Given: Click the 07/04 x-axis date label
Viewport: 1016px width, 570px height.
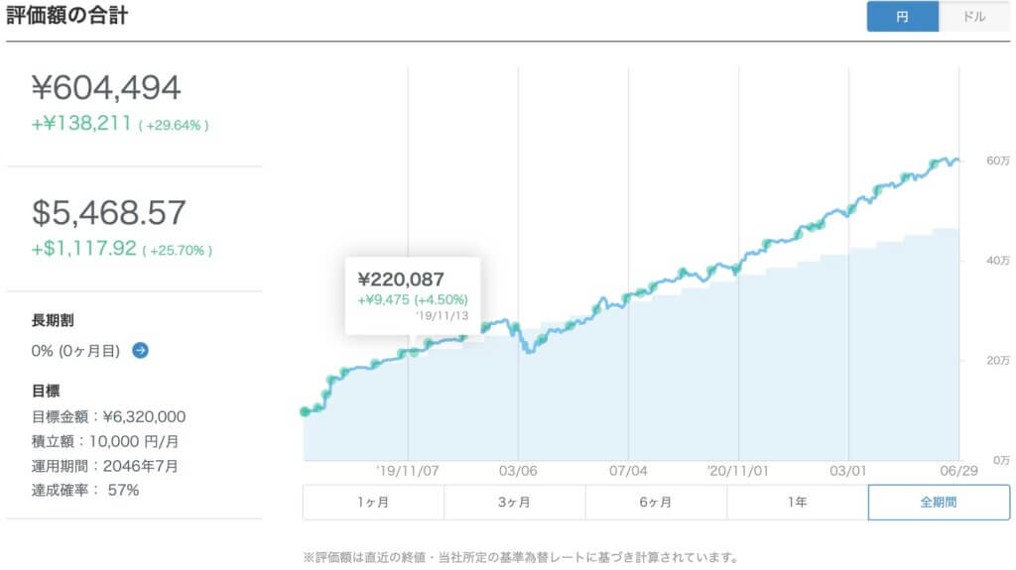Looking at the screenshot, I should tap(628, 471).
